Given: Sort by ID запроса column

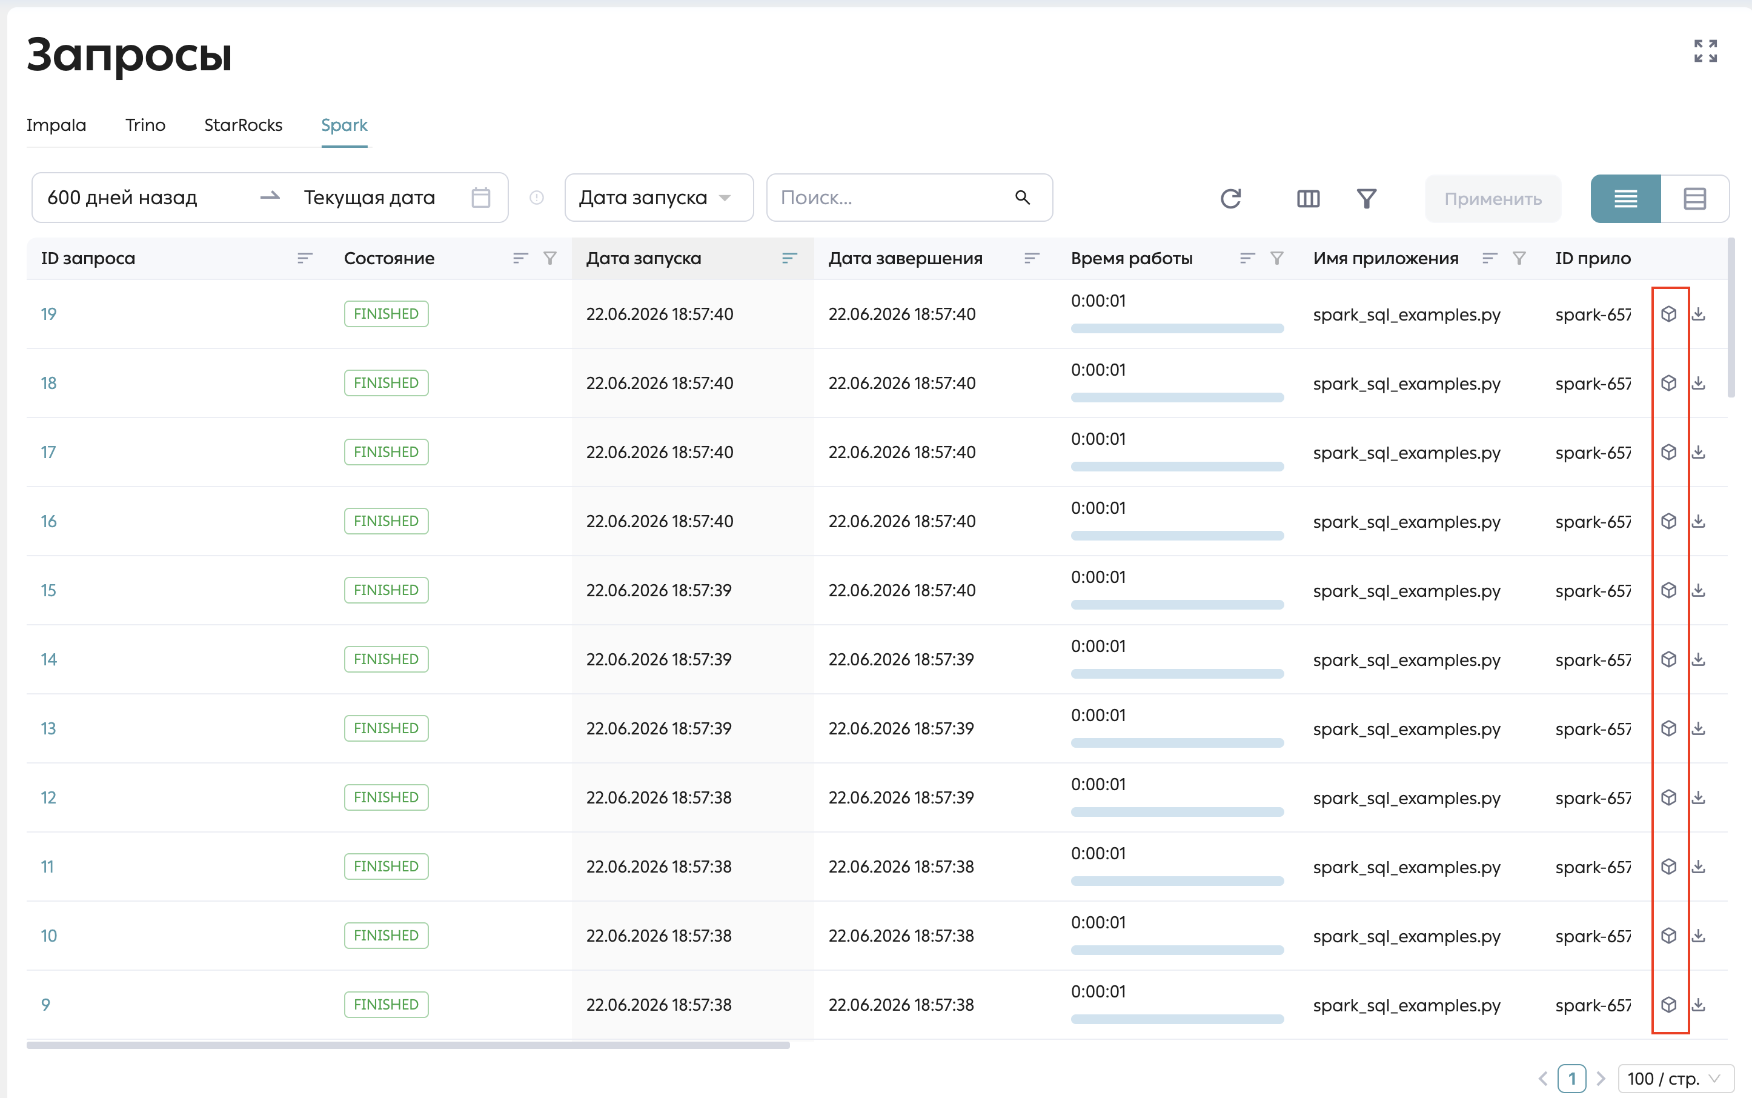Looking at the screenshot, I should click(x=305, y=259).
